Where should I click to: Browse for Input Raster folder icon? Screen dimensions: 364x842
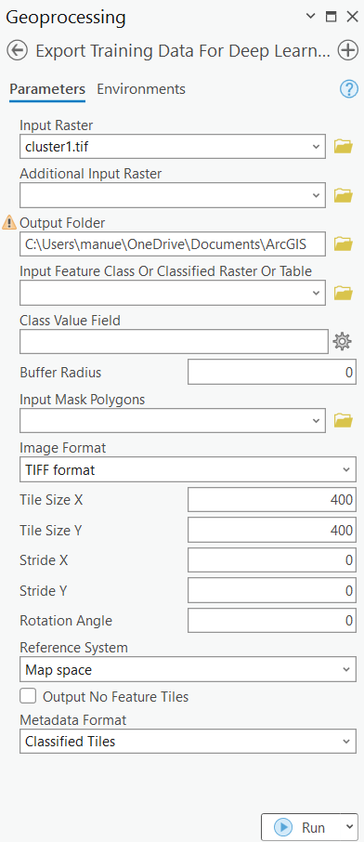(343, 146)
